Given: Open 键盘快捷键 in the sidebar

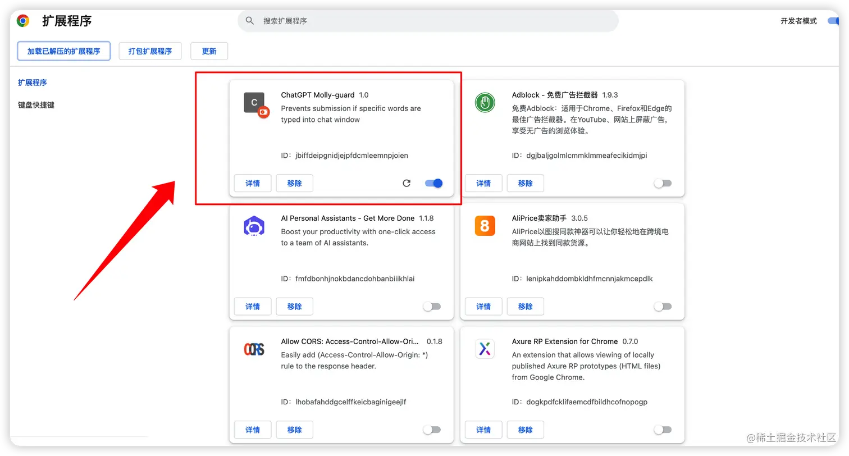Looking at the screenshot, I should point(36,105).
